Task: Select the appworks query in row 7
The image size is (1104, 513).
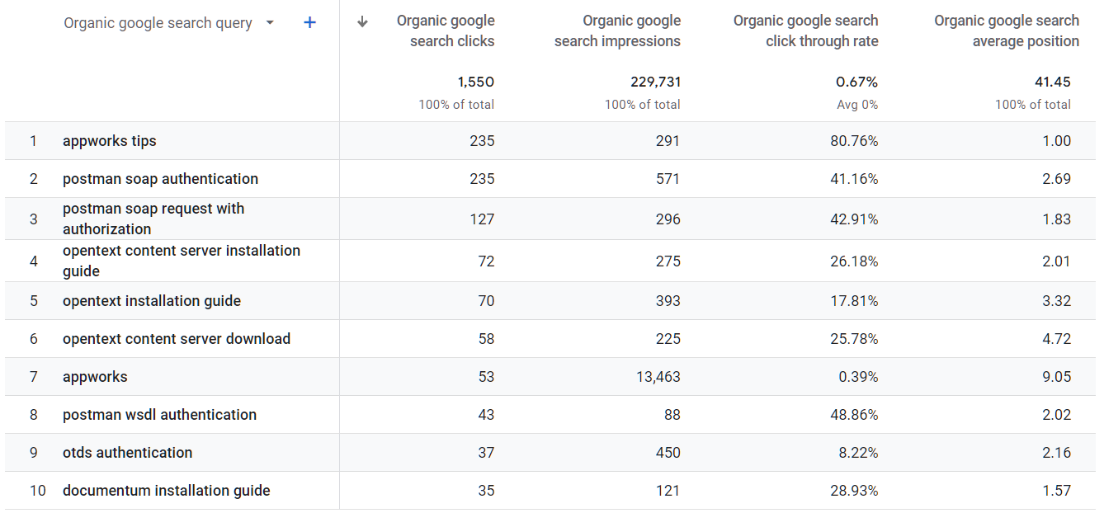Action: (95, 377)
